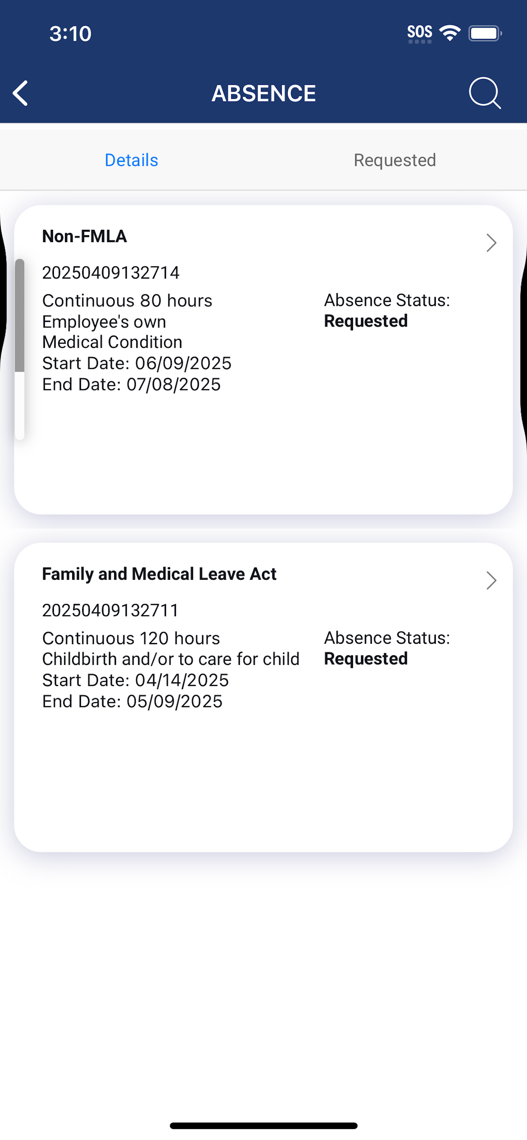527x1140 pixels.
Task: Select absence number 20250409132711
Action: click(x=110, y=610)
